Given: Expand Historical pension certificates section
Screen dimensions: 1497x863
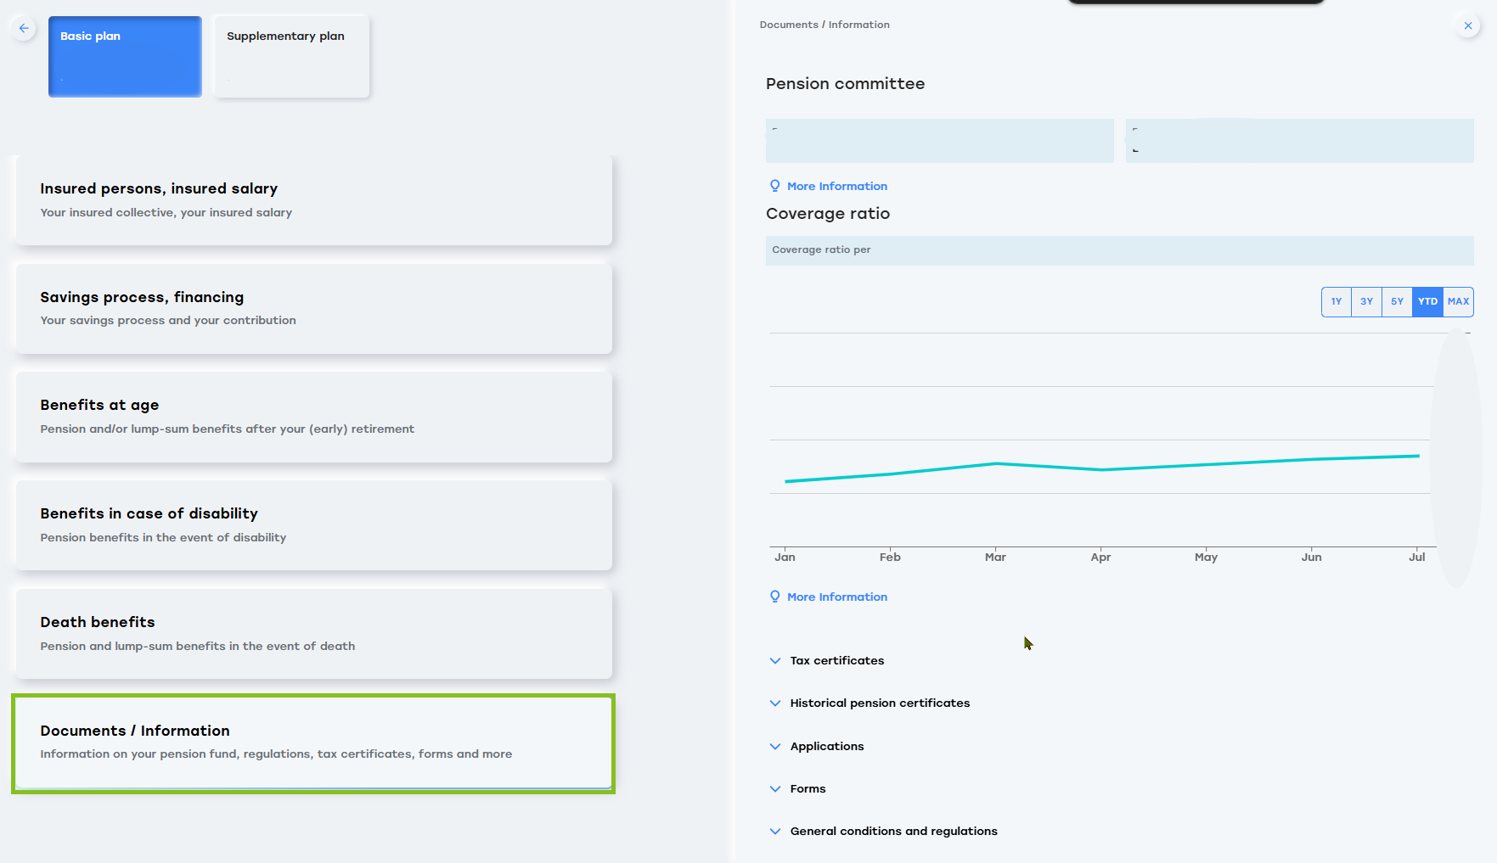Looking at the screenshot, I should tap(879, 703).
